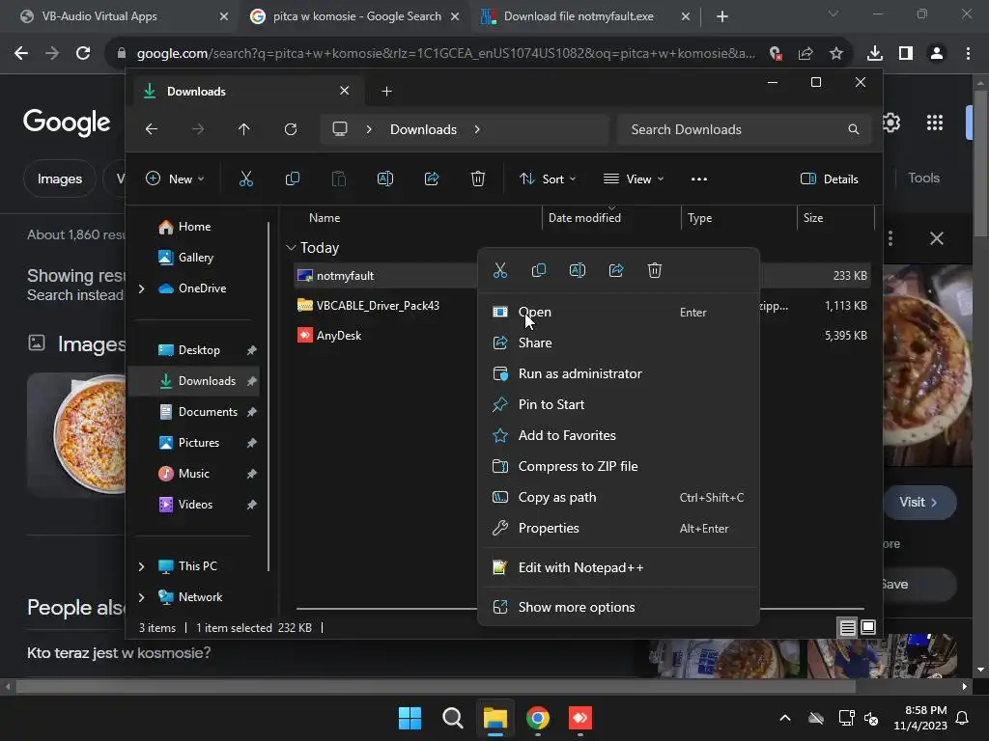Click AnyDesk icon on the taskbar
Viewport: 989px width, 741px height.
coord(580,718)
